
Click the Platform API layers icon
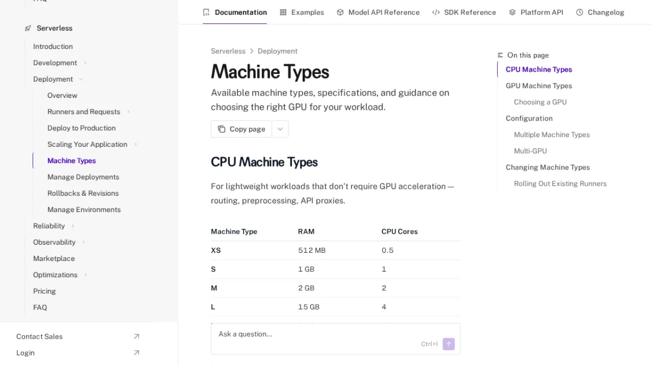(512, 12)
